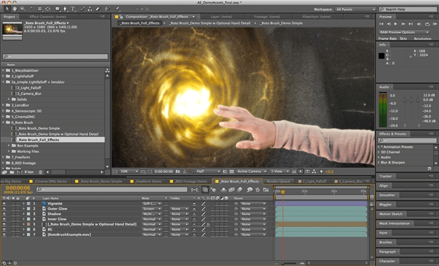
Task: Open the magnification 50% dropdown
Action: (129, 171)
